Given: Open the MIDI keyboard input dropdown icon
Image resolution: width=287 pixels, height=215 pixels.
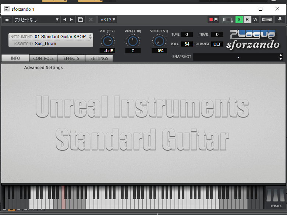Looking at the screenshot, I should 227,19.
